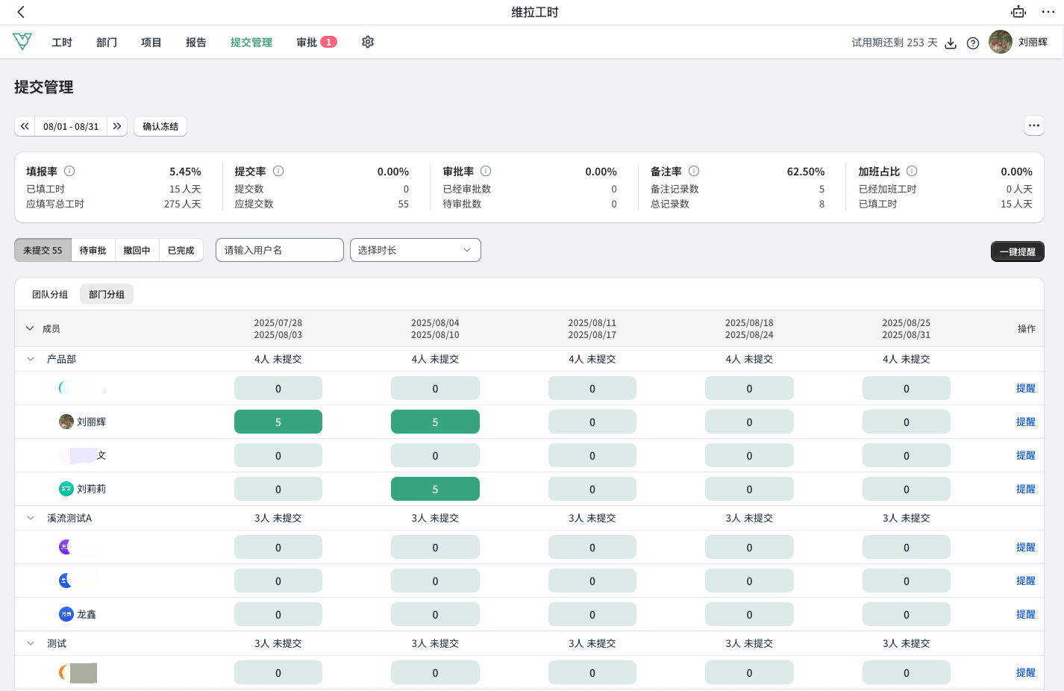
Task: Collapse the 产品部 group
Action: point(31,359)
